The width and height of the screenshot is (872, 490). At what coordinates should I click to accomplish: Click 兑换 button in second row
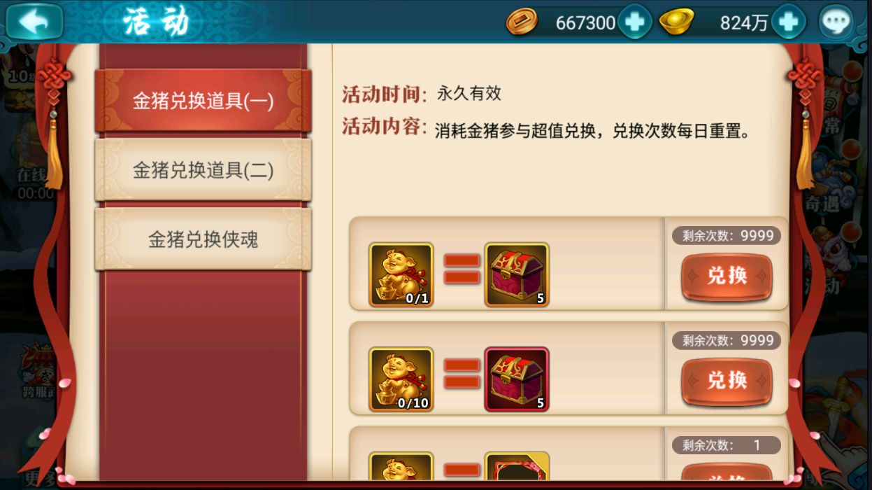[727, 381]
